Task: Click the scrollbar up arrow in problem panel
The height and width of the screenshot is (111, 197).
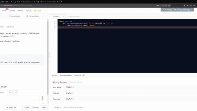Action: coord(48,20)
